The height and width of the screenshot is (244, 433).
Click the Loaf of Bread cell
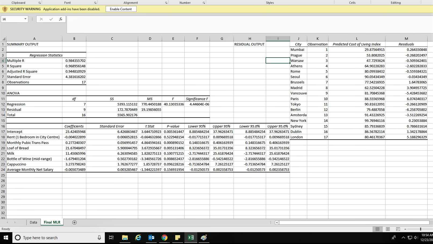(x=34, y=148)
